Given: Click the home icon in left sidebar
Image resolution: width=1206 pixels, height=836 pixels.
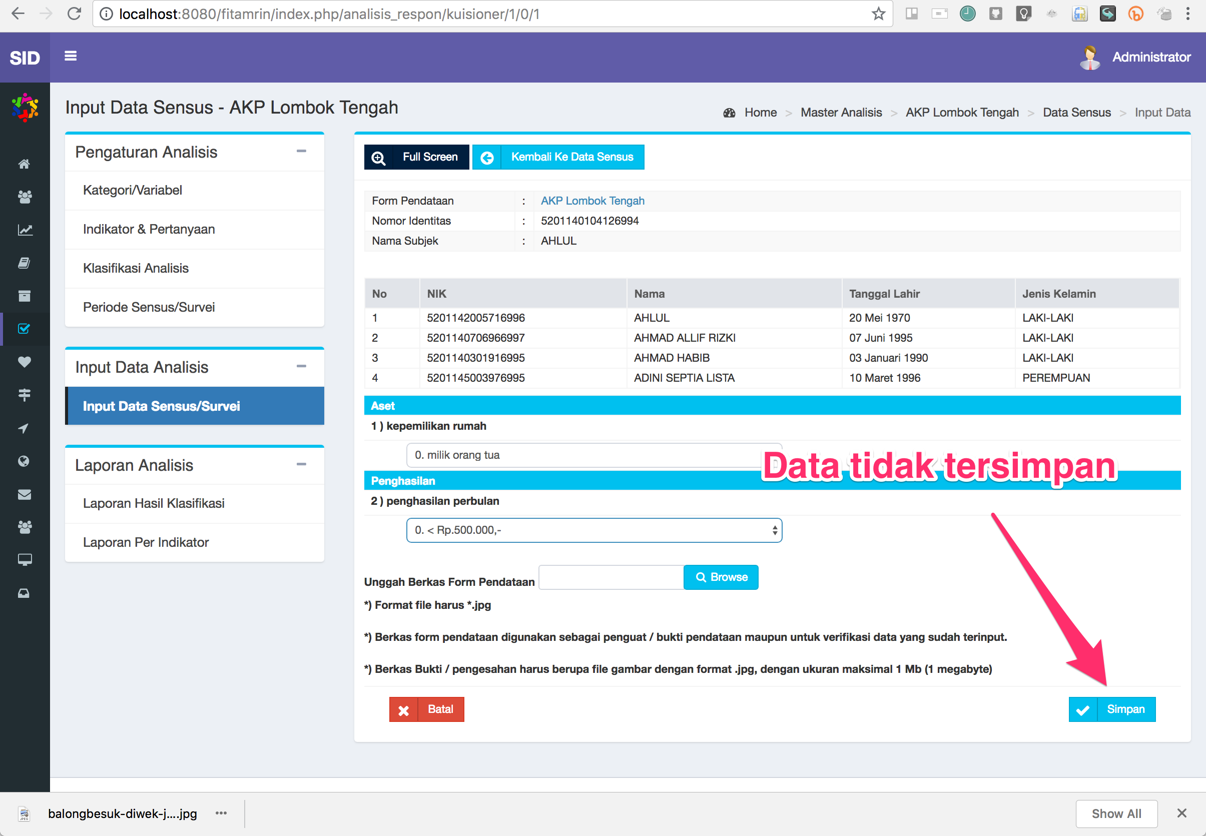Looking at the screenshot, I should point(24,164).
